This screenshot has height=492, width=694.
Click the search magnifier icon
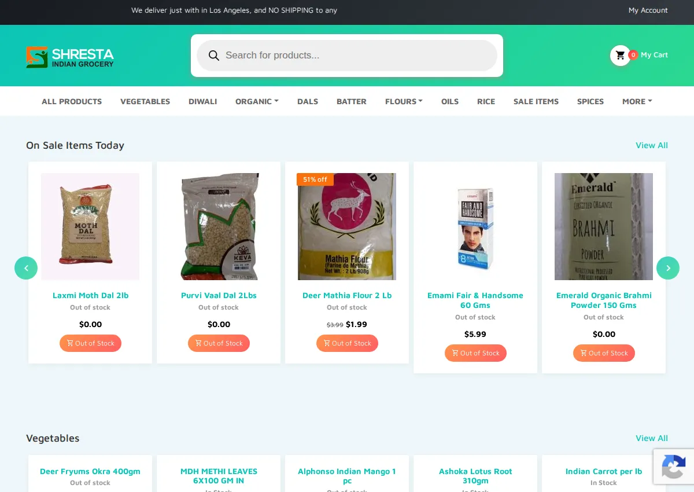(x=214, y=56)
